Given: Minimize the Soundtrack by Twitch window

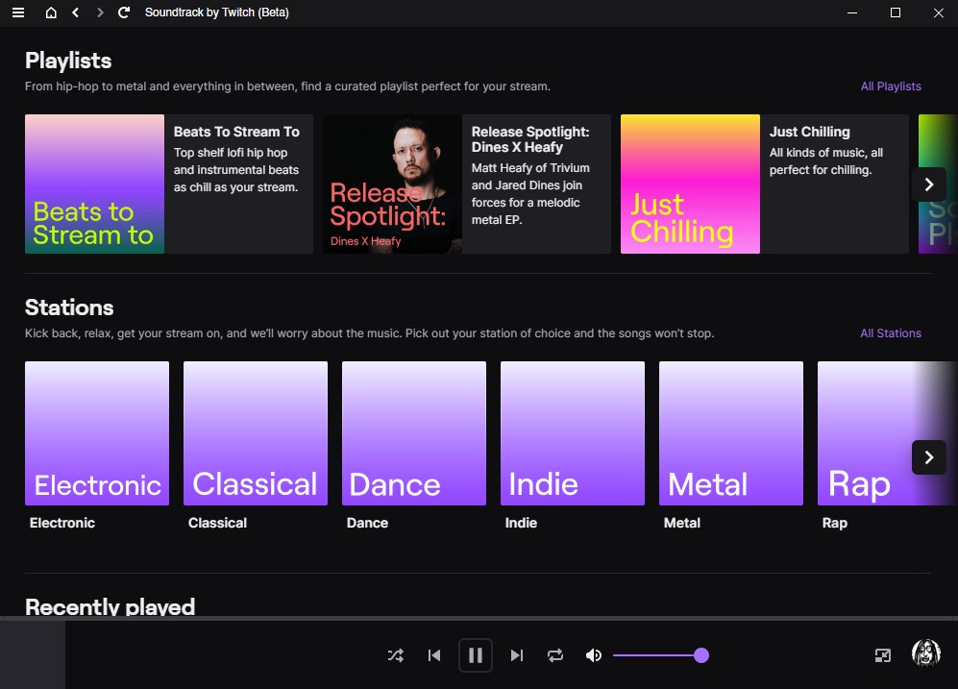Looking at the screenshot, I should (x=852, y=12).
